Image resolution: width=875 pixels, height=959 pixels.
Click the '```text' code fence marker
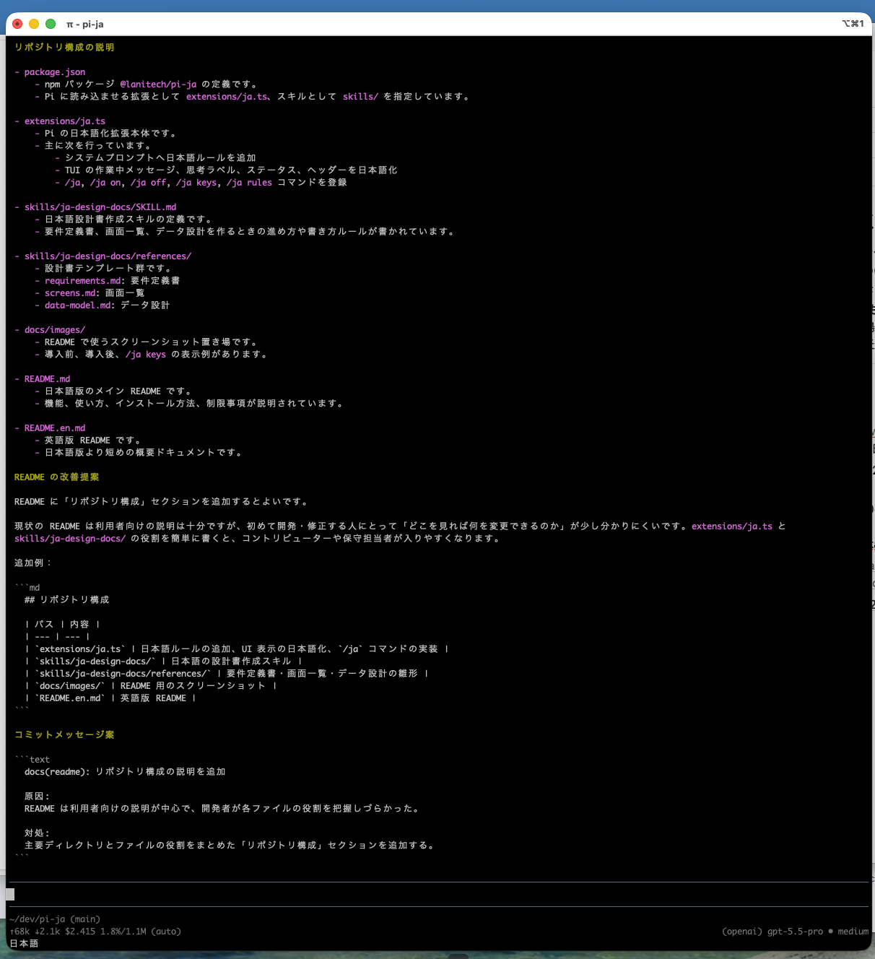[32, 760]
